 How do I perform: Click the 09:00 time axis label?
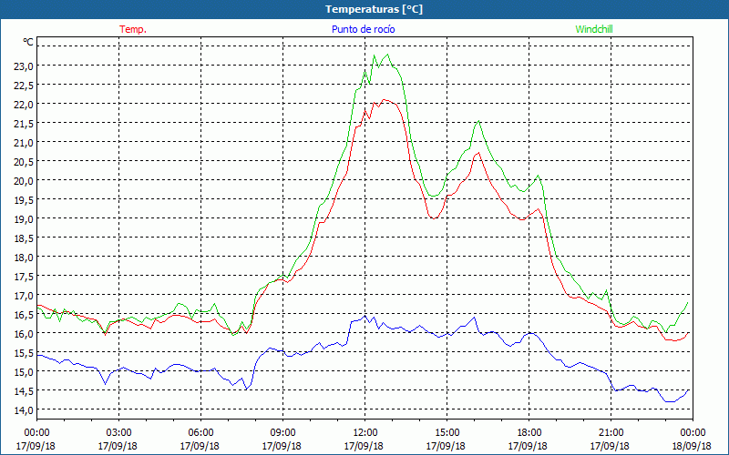282,433
